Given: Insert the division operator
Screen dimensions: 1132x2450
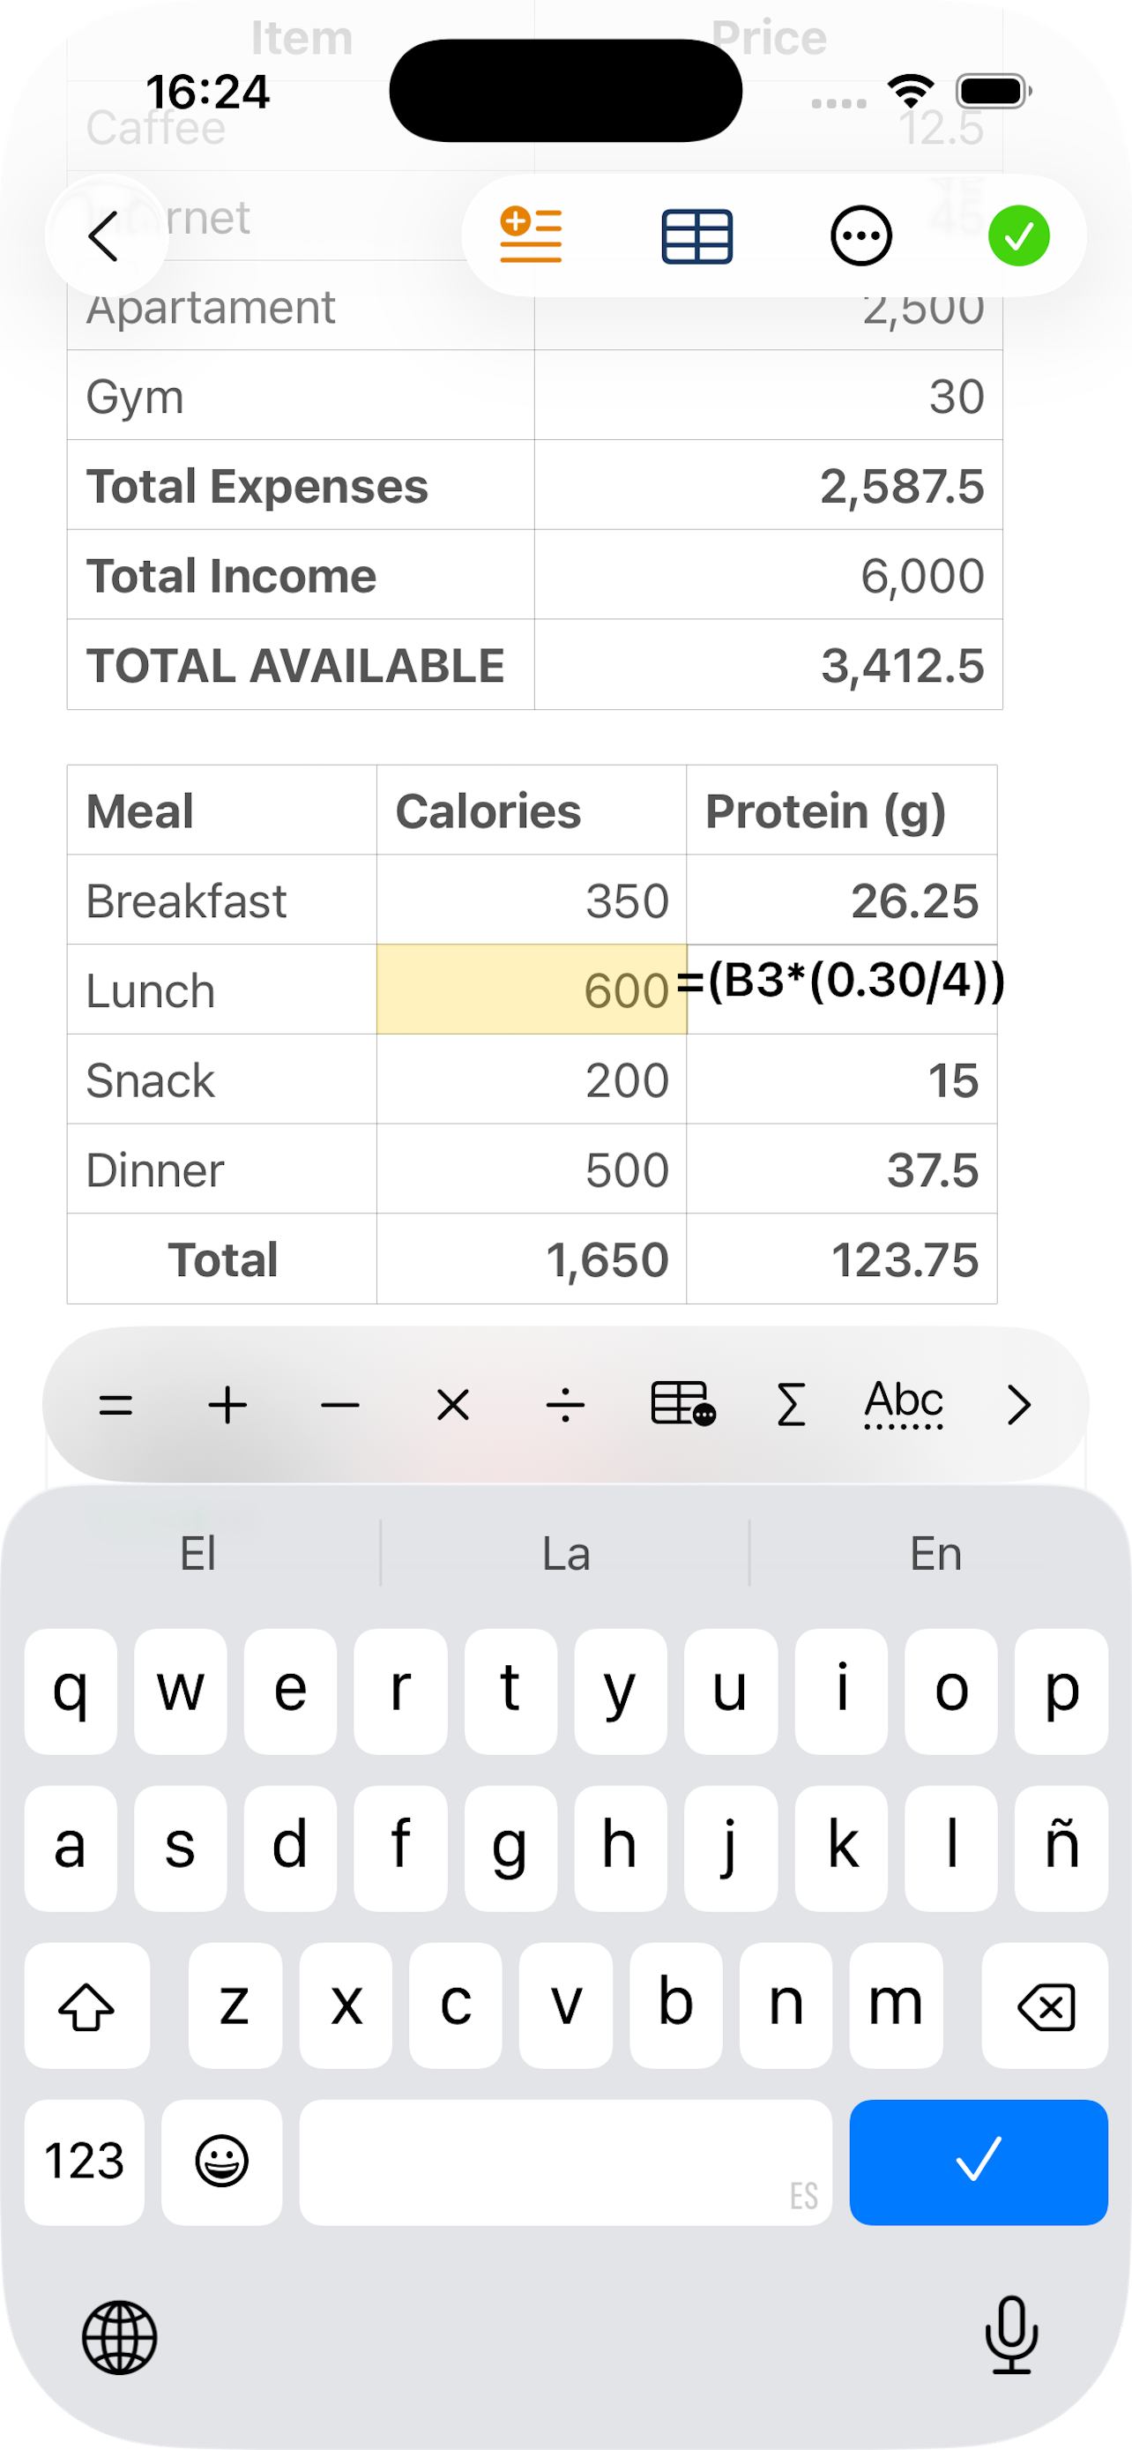Looking at the screenshot, I should (x=565, y=1405).
